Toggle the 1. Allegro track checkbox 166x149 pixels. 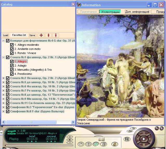click(12, 61)
